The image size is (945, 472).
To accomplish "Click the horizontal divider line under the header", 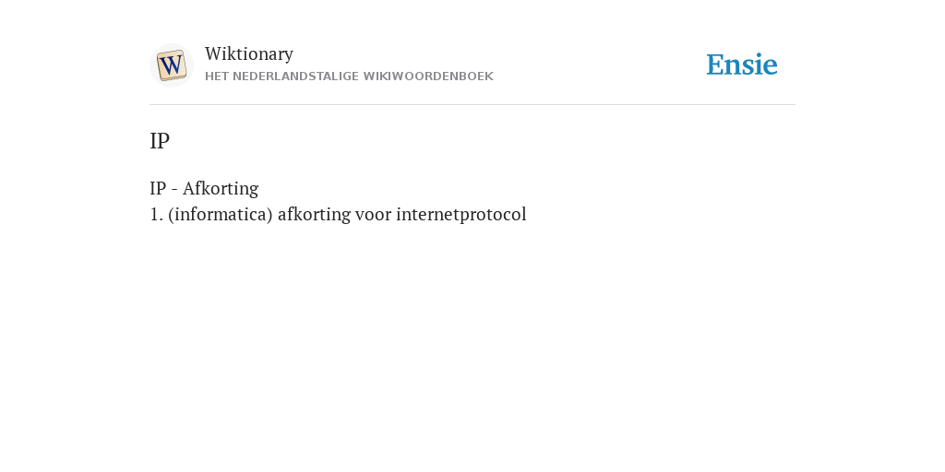I will 472,105.
